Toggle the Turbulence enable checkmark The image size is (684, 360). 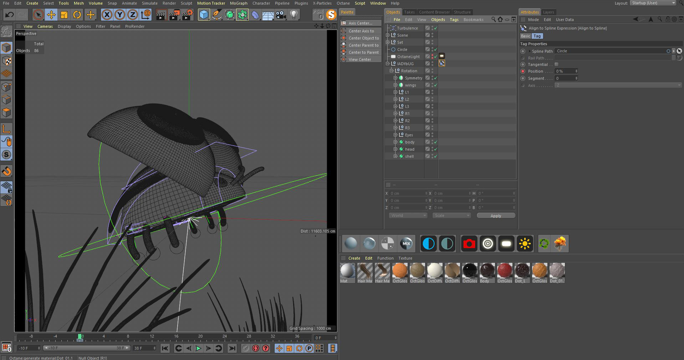(435, 28)
